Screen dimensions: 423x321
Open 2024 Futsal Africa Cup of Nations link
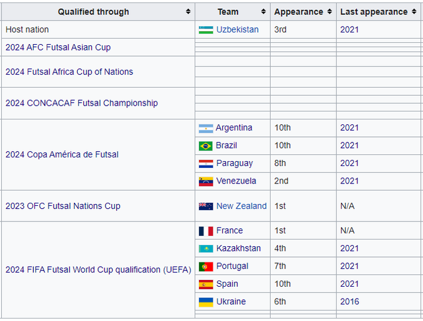(x=69, y=72)
